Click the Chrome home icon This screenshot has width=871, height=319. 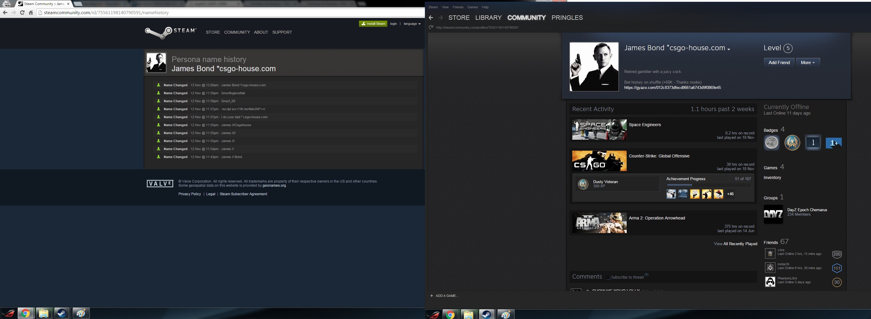31,12
